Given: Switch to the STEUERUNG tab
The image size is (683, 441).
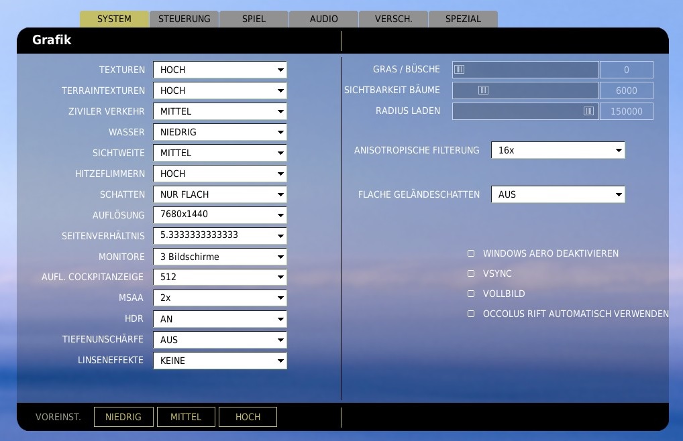Looking at the screenshot, I should coord(184,19).
